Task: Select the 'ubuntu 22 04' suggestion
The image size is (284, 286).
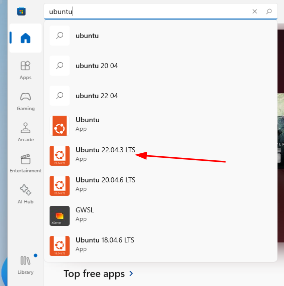Action: (x=161, y=96)
